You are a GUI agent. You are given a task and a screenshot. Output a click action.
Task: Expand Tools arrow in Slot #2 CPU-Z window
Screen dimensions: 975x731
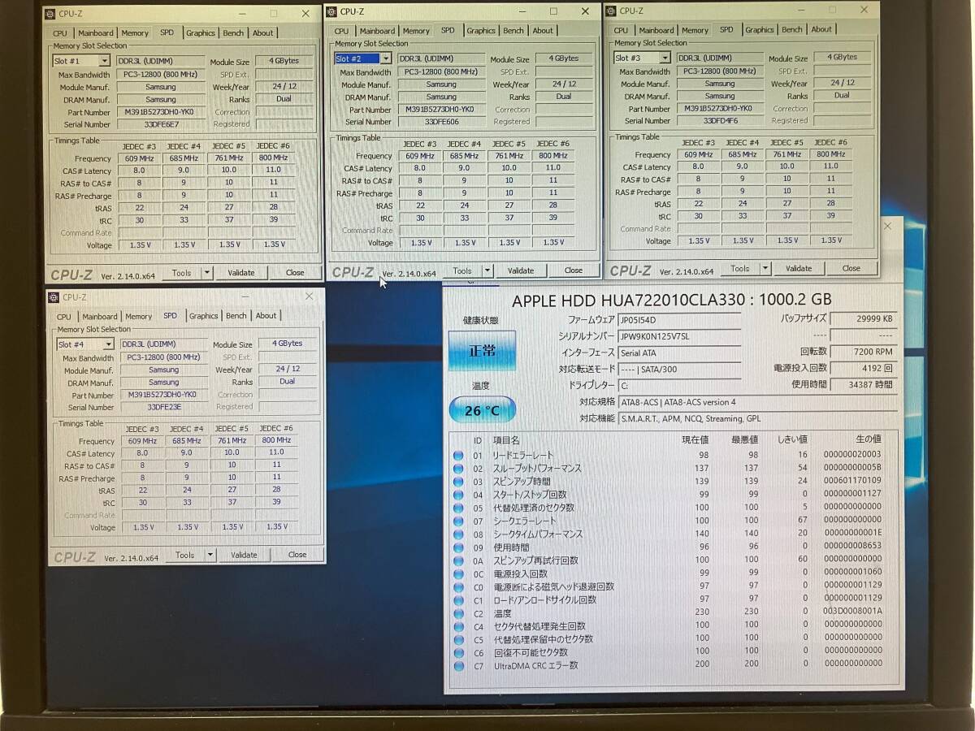coord(487,270)
